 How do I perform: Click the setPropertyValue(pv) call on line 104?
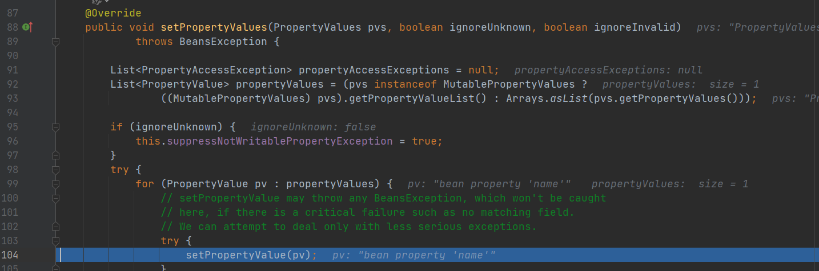point(247,255)
